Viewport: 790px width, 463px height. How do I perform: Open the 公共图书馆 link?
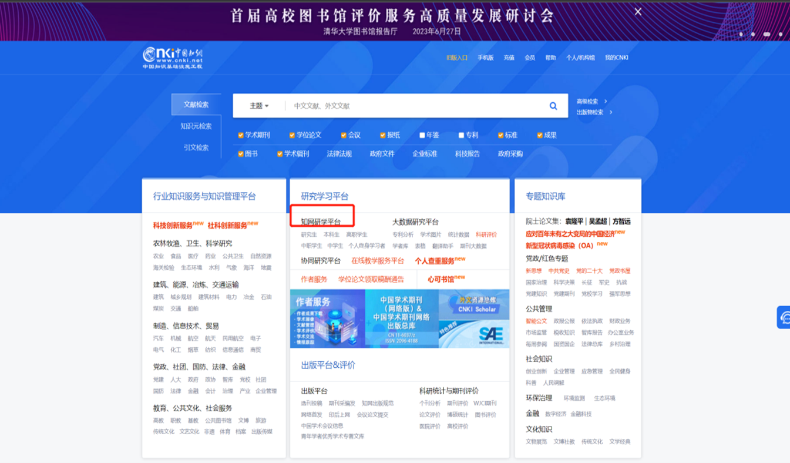click(218, 420)
